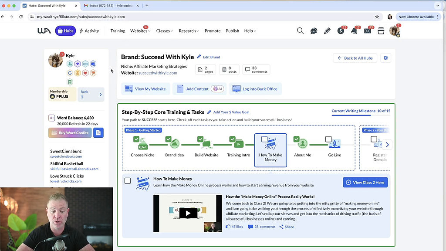This screenshot has height=251, width=446.
Task: Click the medal badge icon under Kyle
Action: click(78, 73)
